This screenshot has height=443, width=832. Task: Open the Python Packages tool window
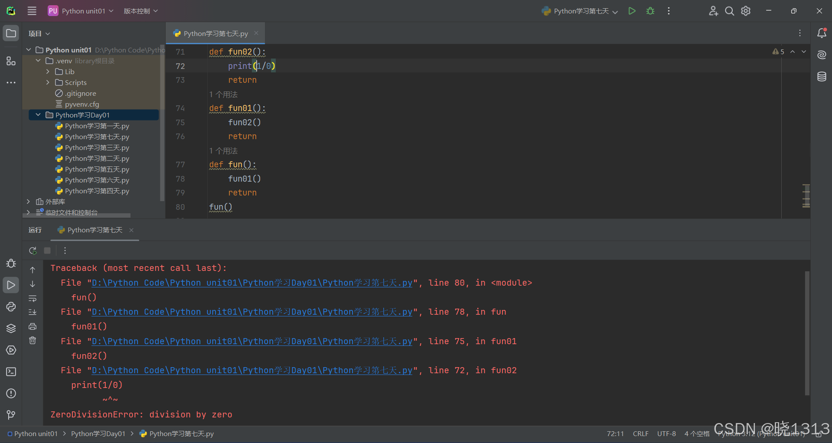coord(11,329)
